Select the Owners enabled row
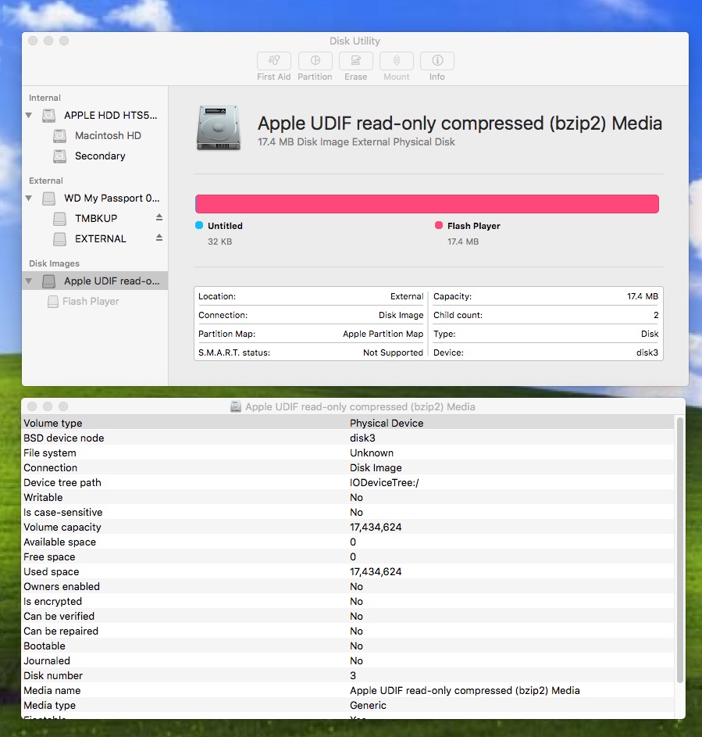 click(x=348, y=587)
